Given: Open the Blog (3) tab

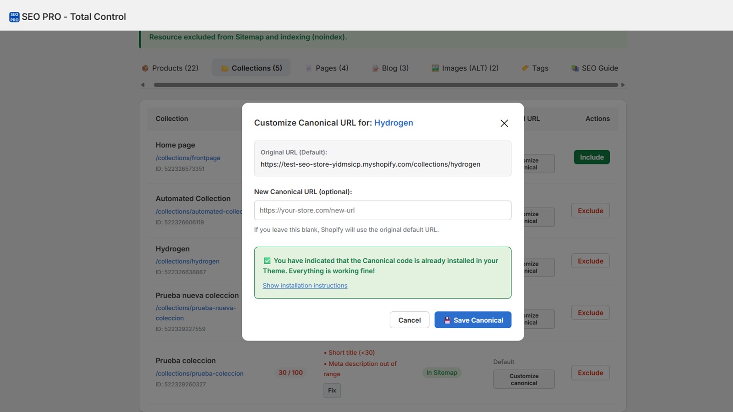Looking at the screenshot, I should pos(390,68).
